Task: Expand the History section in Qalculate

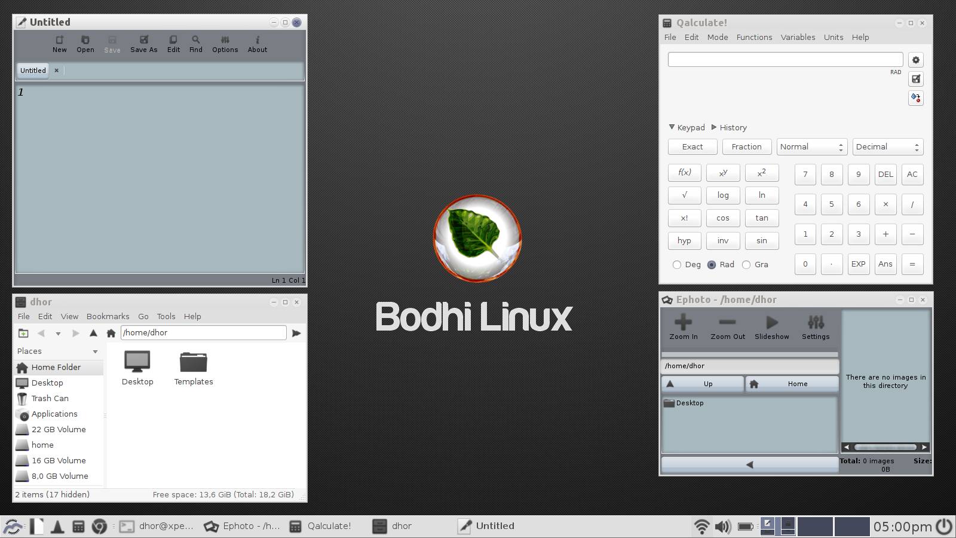Action: [729, 127]
